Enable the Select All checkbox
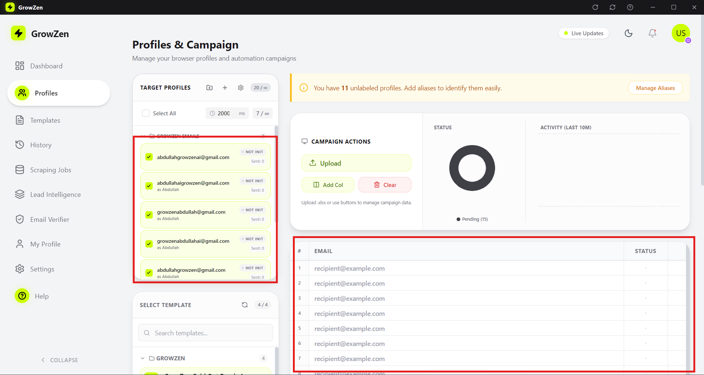 coord(146,113)
